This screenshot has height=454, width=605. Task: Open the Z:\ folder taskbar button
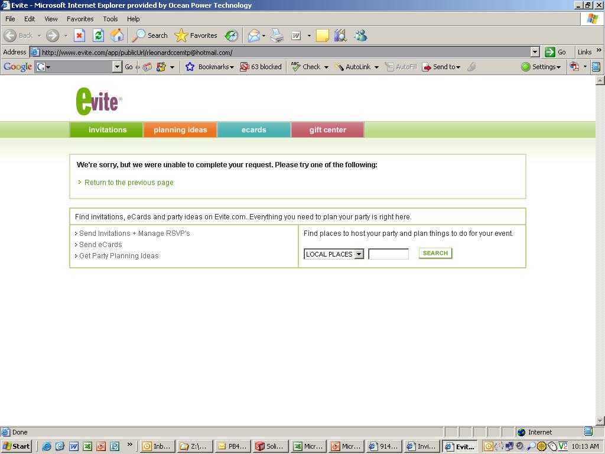coord(195,446)
